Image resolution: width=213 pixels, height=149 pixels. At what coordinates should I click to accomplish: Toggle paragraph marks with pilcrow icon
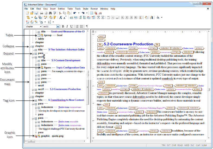pos(87,26)
